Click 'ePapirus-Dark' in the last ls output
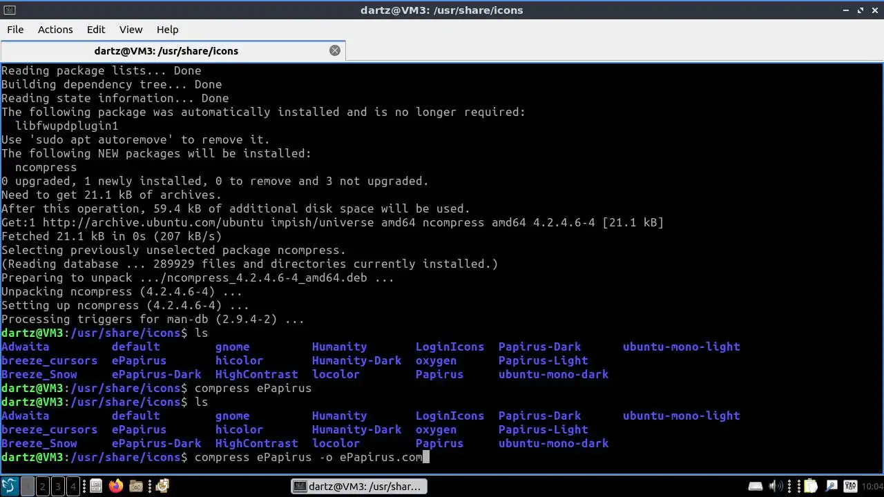The height and width of the screenshot is (497, 884). click(156, 443)
